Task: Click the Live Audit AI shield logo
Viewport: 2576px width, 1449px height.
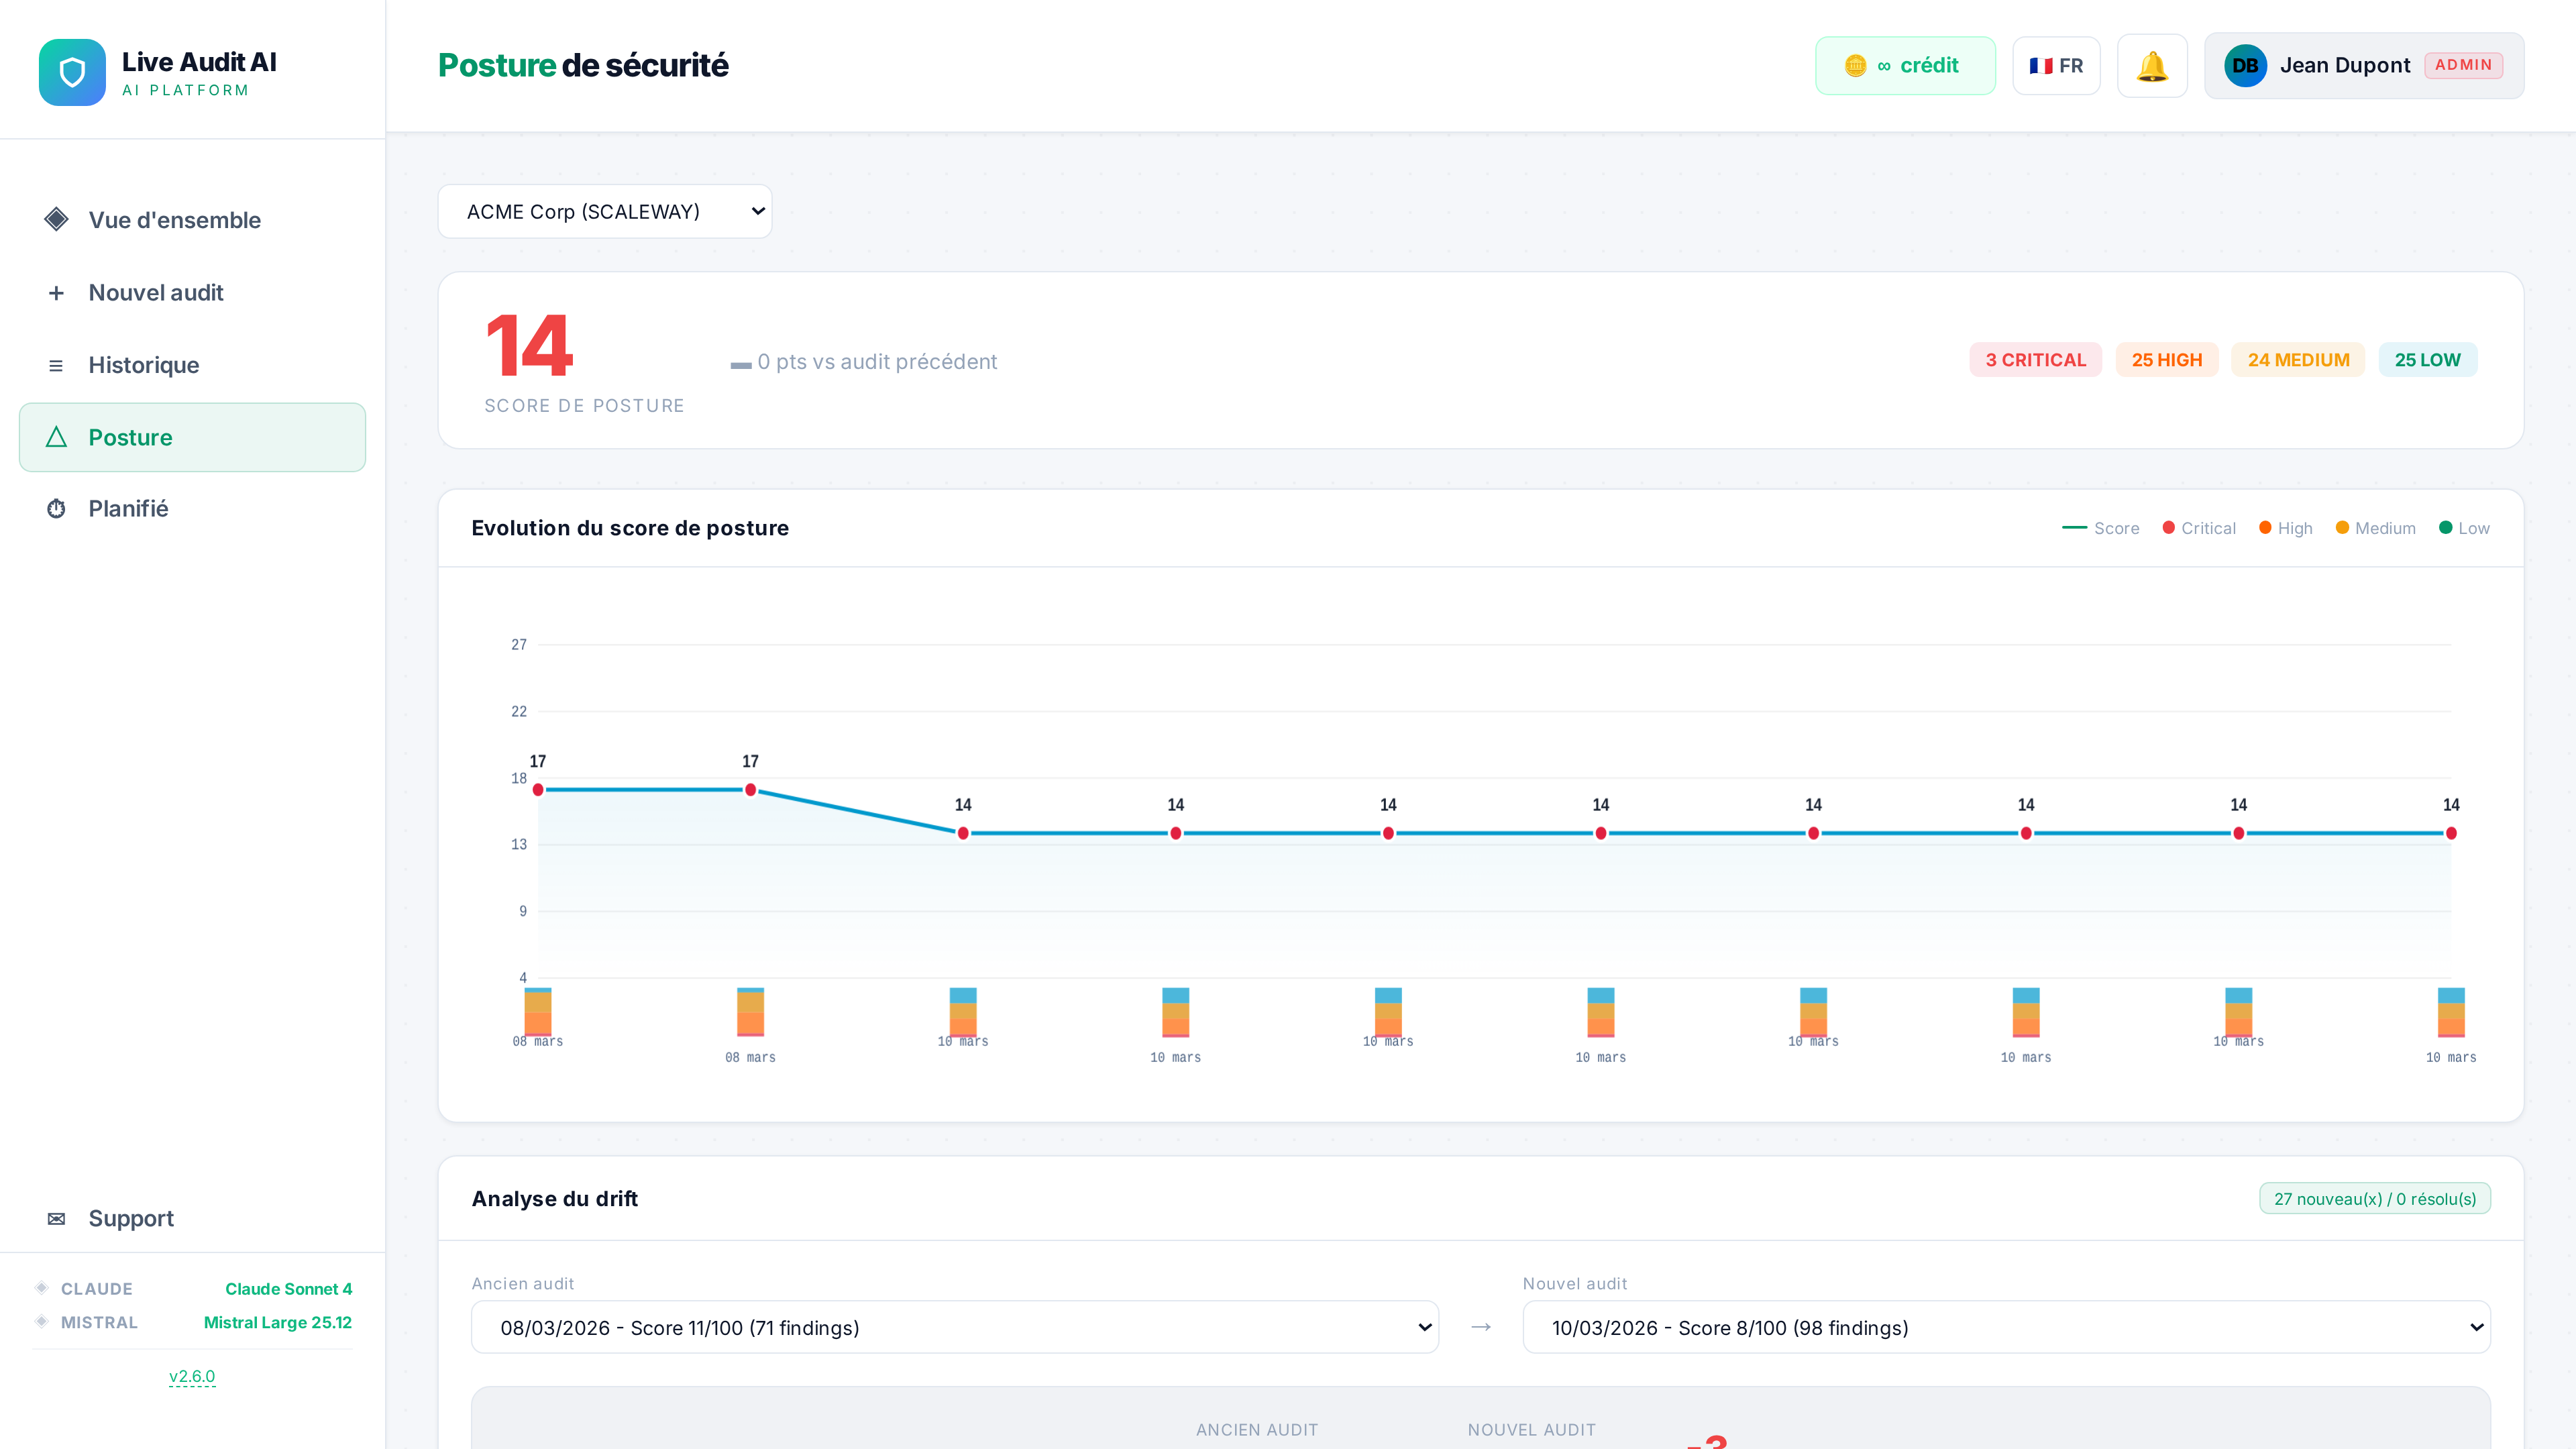Action: click(72, 72)
